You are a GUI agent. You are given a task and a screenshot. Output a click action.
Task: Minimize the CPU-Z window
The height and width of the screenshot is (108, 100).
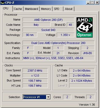pyautogui.click(x=88, y=3)
